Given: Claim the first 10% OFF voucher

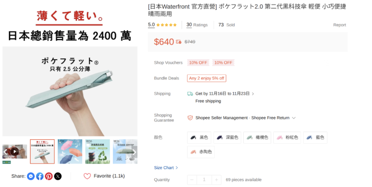Looking at the screenshot, I should pyautogui.click(x=198, y=62).
